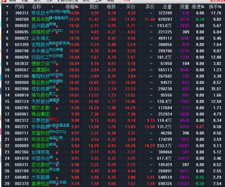Select stock code 002366
This screenshot has width=225, height=187.
tap(22, 152)
